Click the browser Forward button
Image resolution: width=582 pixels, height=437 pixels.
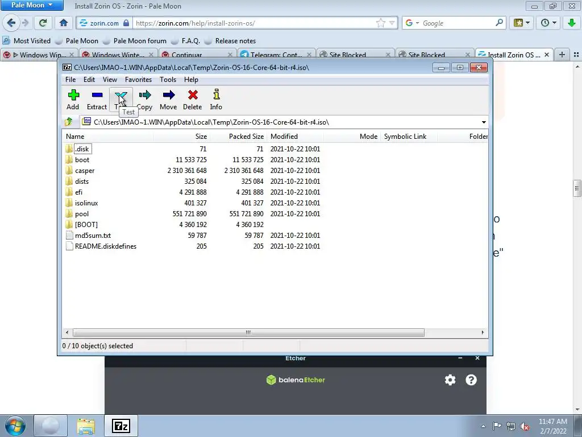25,23
